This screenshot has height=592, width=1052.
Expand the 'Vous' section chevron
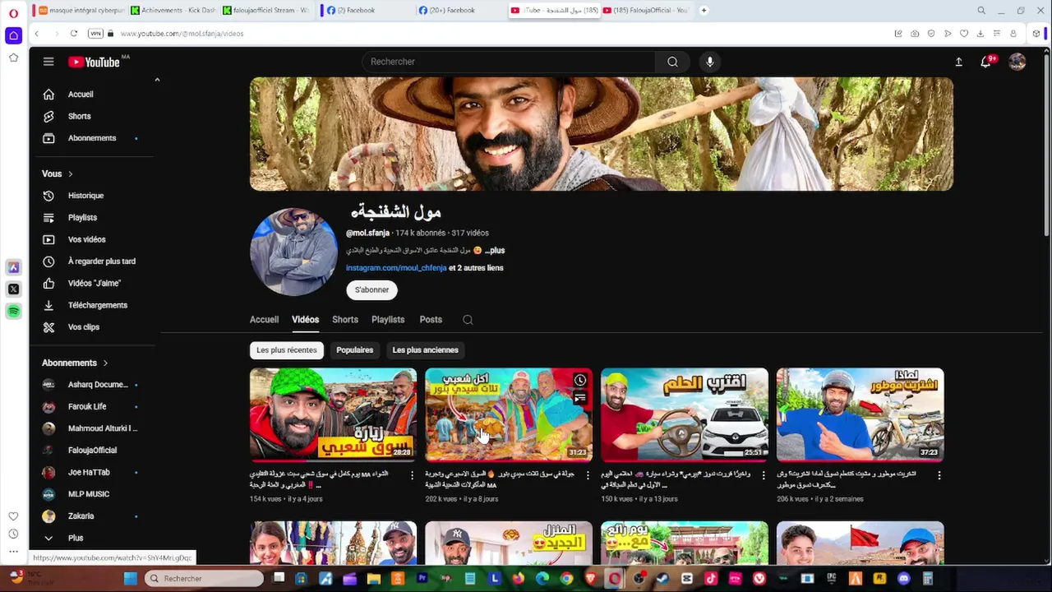click(71, 174)
